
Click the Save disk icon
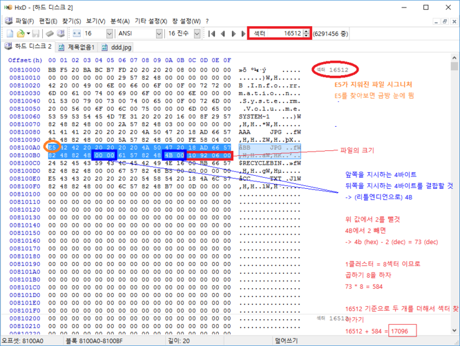click(x=34, y=33)
